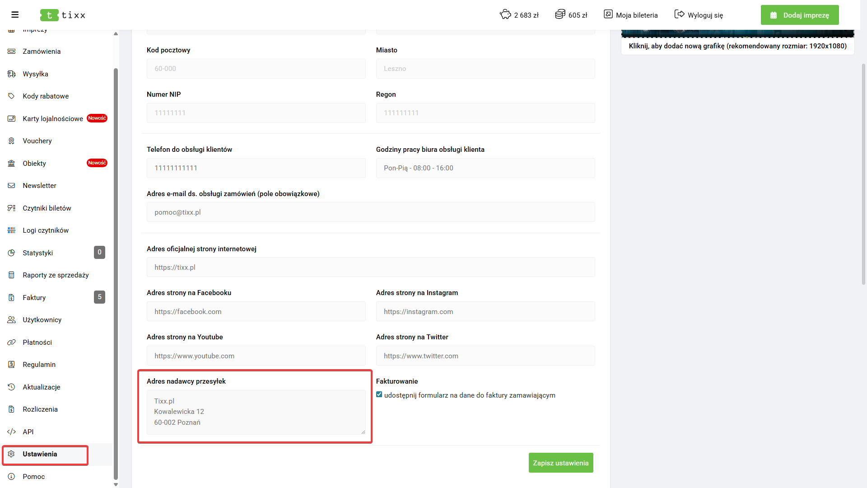Open the hamburger menu icon
Viewport: 867px width, 488px height.
[15, 15]
